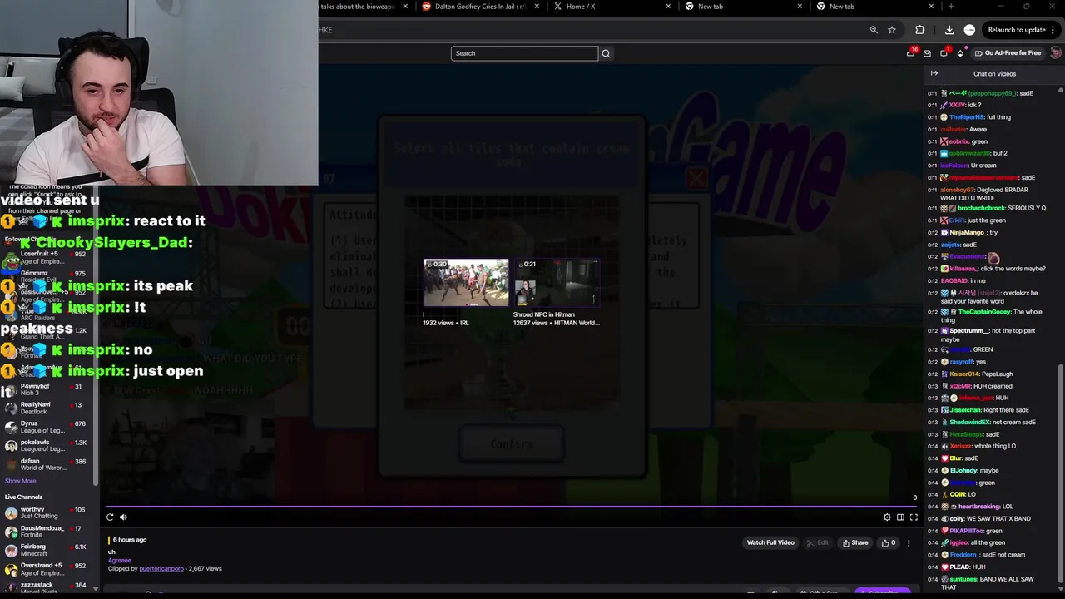Open Dyrus League of Legends channel
The width and height of the screenshot is (1065, 599).
pos(48,427)
